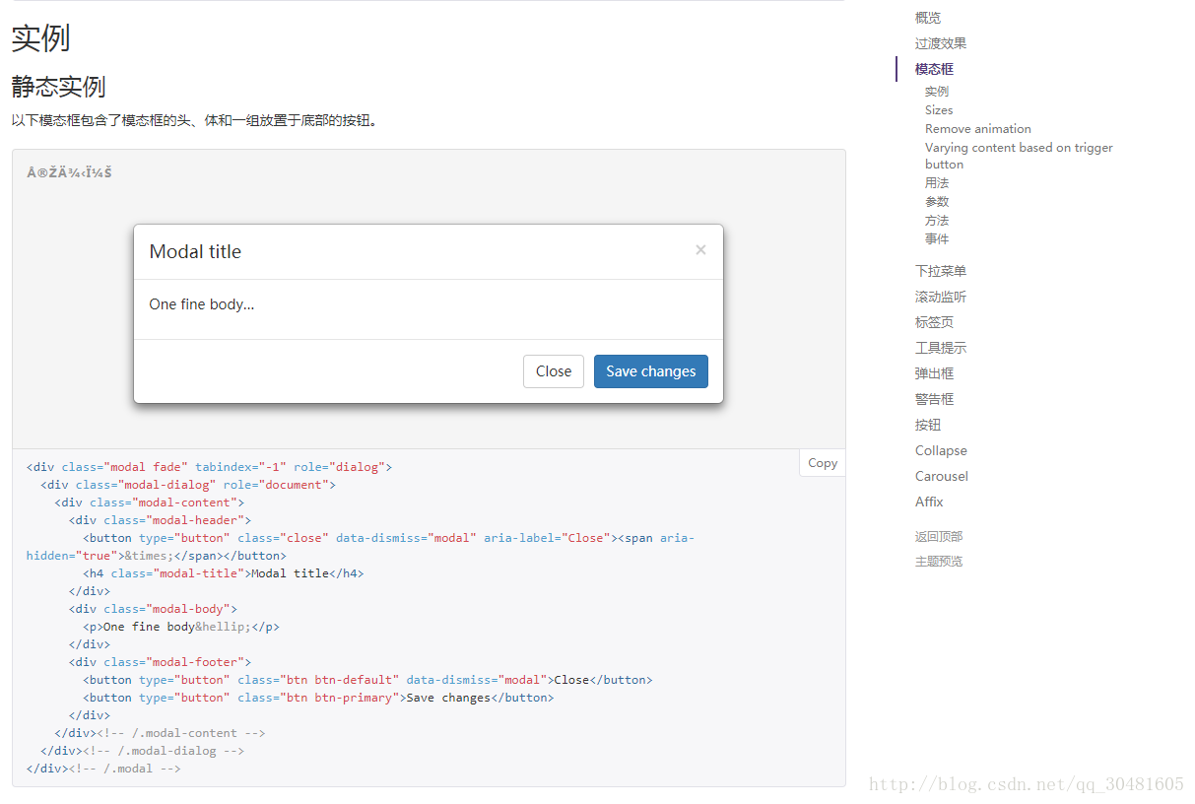Open 主题预览 theme preview link

[x=938, y=562]
